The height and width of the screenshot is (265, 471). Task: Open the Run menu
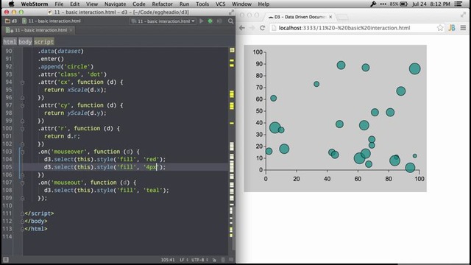tap(184, 4)
